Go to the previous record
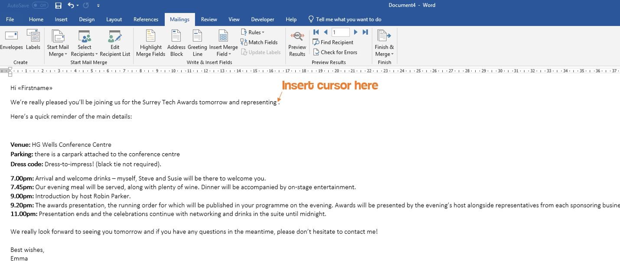This screenshot has height=264, width=620. pyautogui.click(x=326, y=32)
